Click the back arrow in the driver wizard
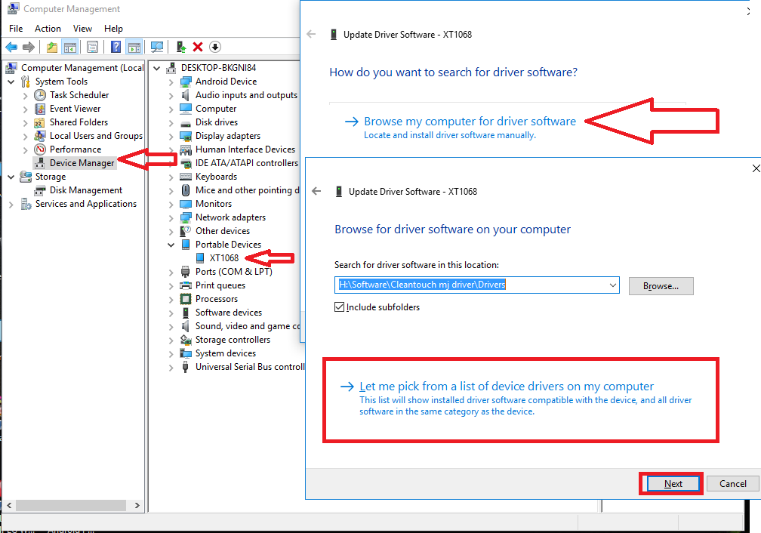 [316, 191]
